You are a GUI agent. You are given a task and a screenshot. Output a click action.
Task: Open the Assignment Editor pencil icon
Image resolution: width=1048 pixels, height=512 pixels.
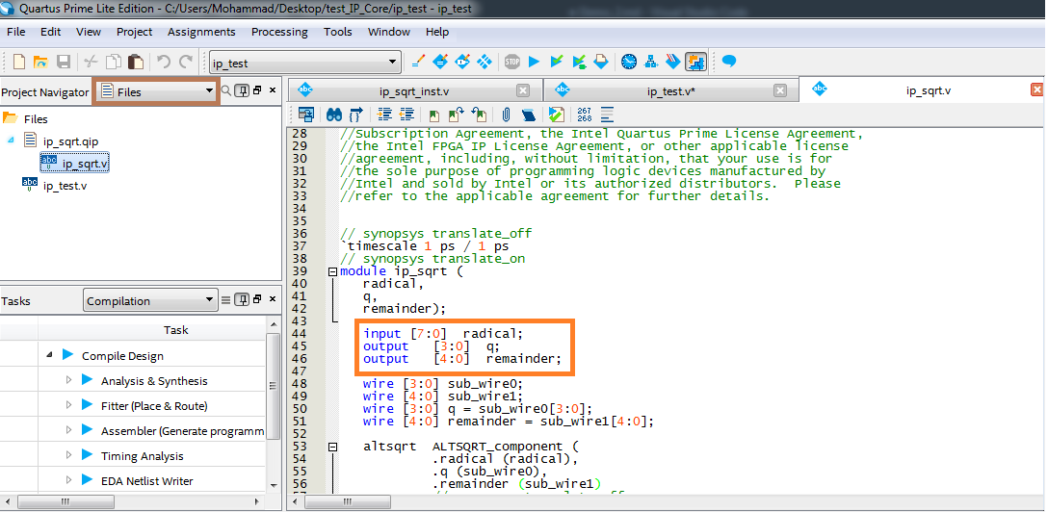point(418,62)
